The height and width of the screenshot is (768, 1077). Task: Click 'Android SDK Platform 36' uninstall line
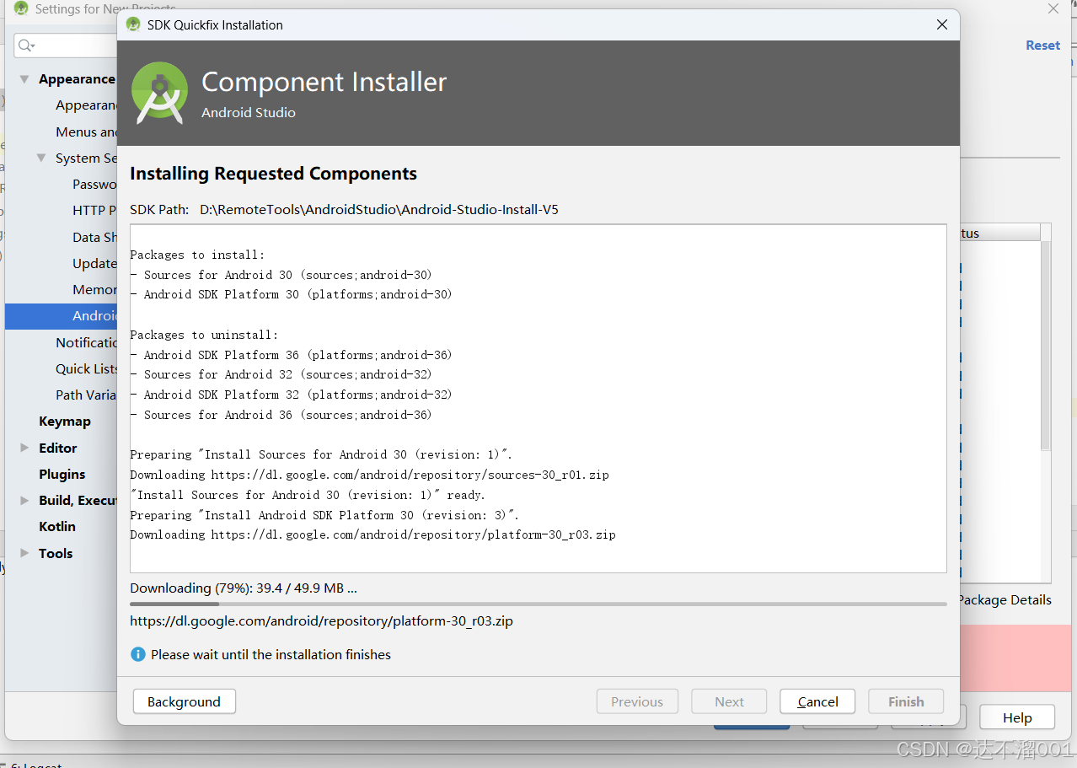click(291, 355)
